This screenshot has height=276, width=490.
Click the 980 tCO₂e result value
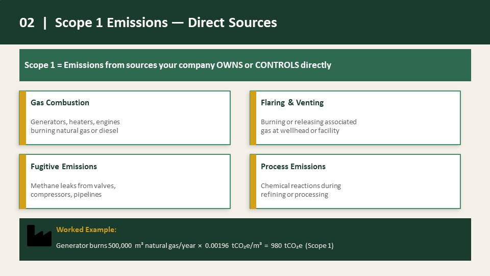[286, 246]
